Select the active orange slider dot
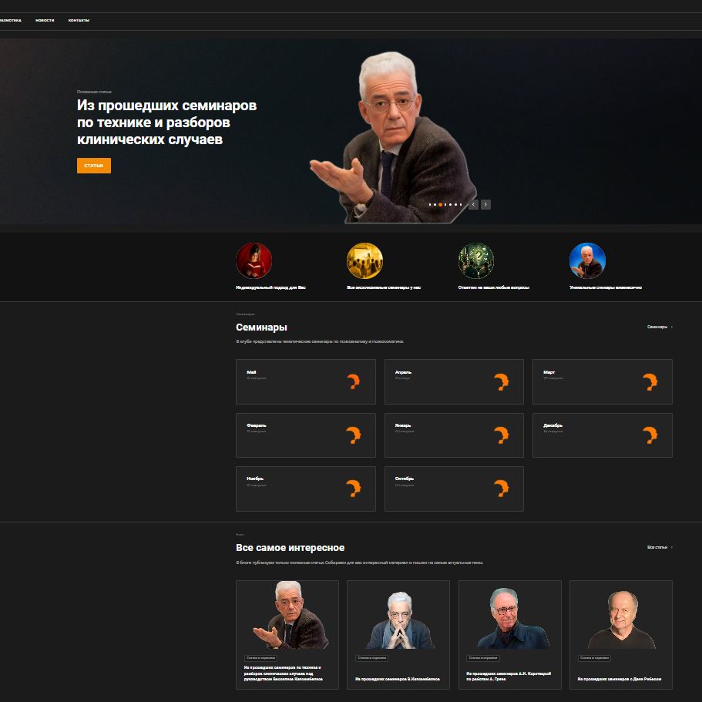The height and width of the screenshot is (702, 702). click(440, 204)
